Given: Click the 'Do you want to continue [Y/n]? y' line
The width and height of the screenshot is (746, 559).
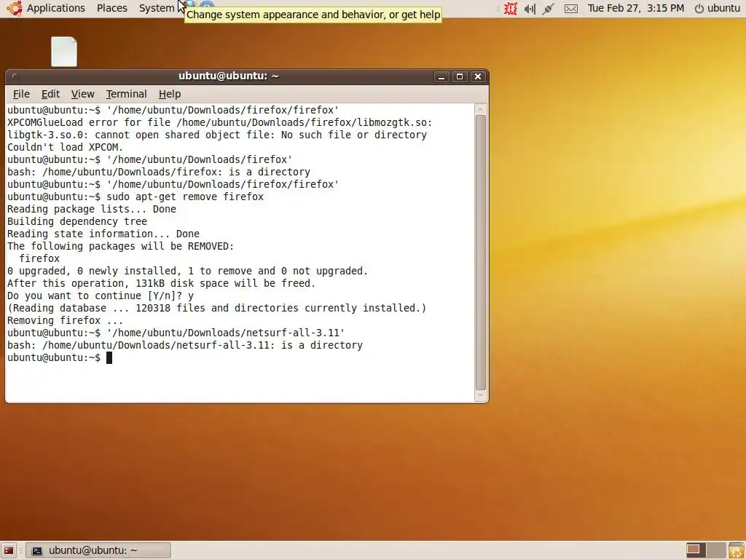Looking at the screenshot, I should pos(101,296).
